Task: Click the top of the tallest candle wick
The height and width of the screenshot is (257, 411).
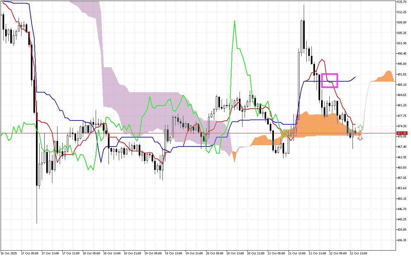Action: [x=304, y=5]
